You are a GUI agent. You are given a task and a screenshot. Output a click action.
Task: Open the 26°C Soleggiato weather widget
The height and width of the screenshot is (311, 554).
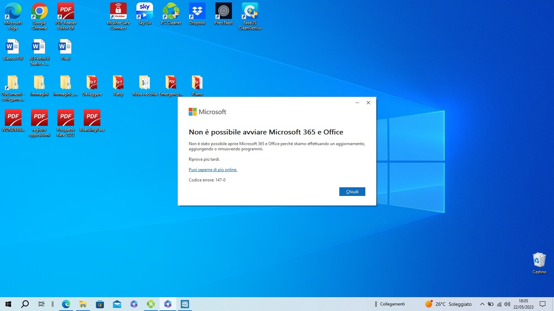click(448, 304)
